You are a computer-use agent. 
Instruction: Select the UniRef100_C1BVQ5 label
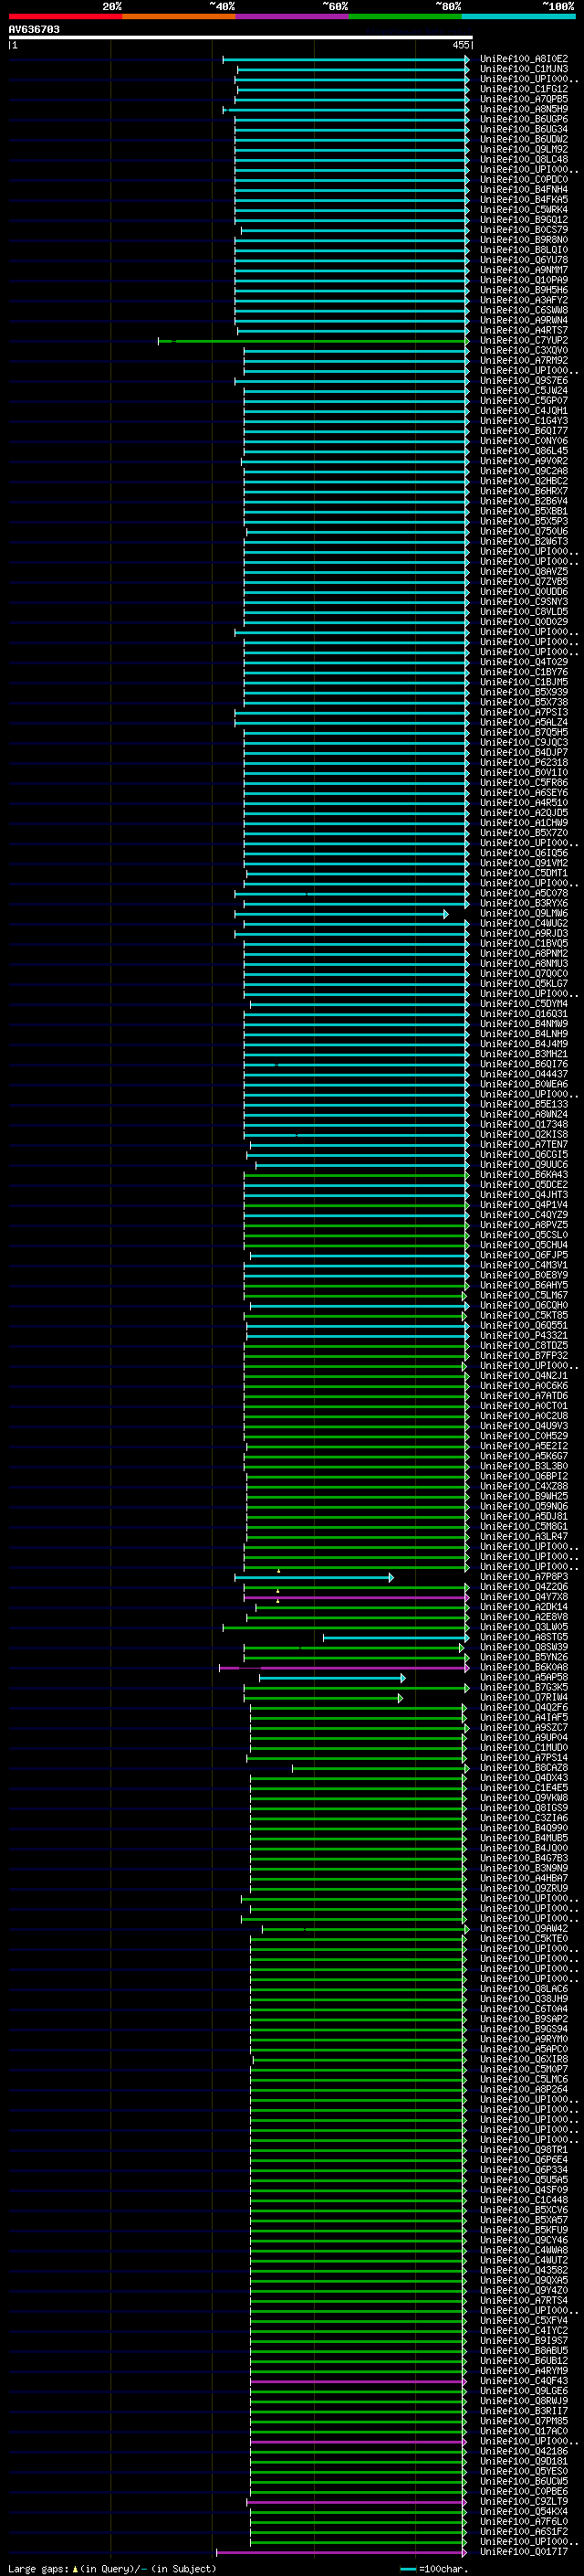point(524,944)
